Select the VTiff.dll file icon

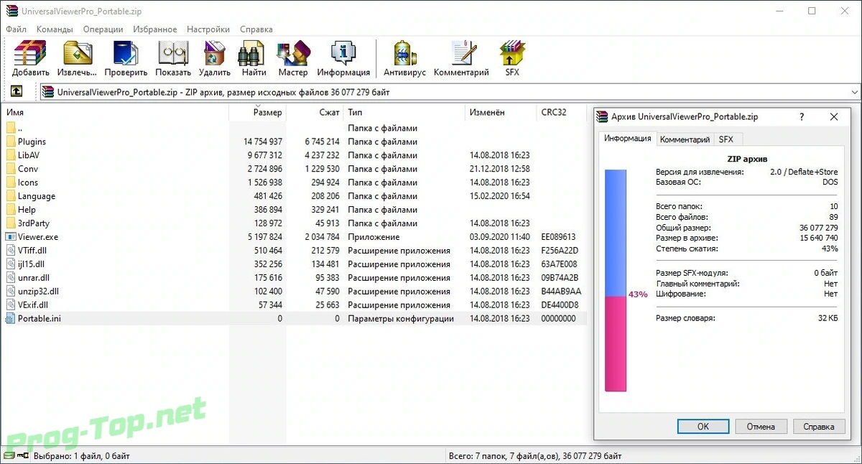pos(11,250)
